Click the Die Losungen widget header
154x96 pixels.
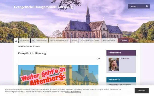pos(121,80)
